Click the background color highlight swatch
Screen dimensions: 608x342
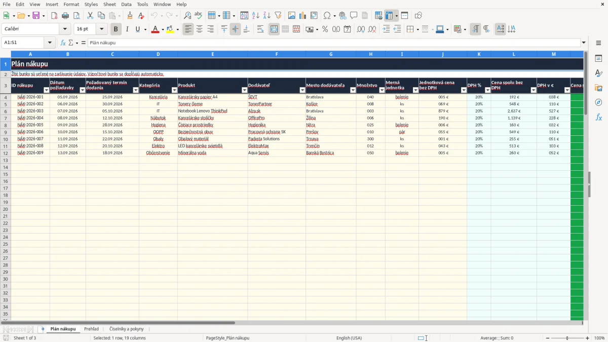click(x=170, y=29)
